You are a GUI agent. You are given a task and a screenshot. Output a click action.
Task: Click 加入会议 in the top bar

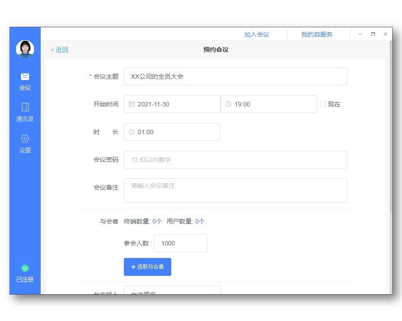(256, 34)
